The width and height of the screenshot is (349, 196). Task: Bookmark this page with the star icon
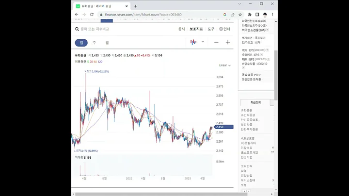click(x=240, y=15)
